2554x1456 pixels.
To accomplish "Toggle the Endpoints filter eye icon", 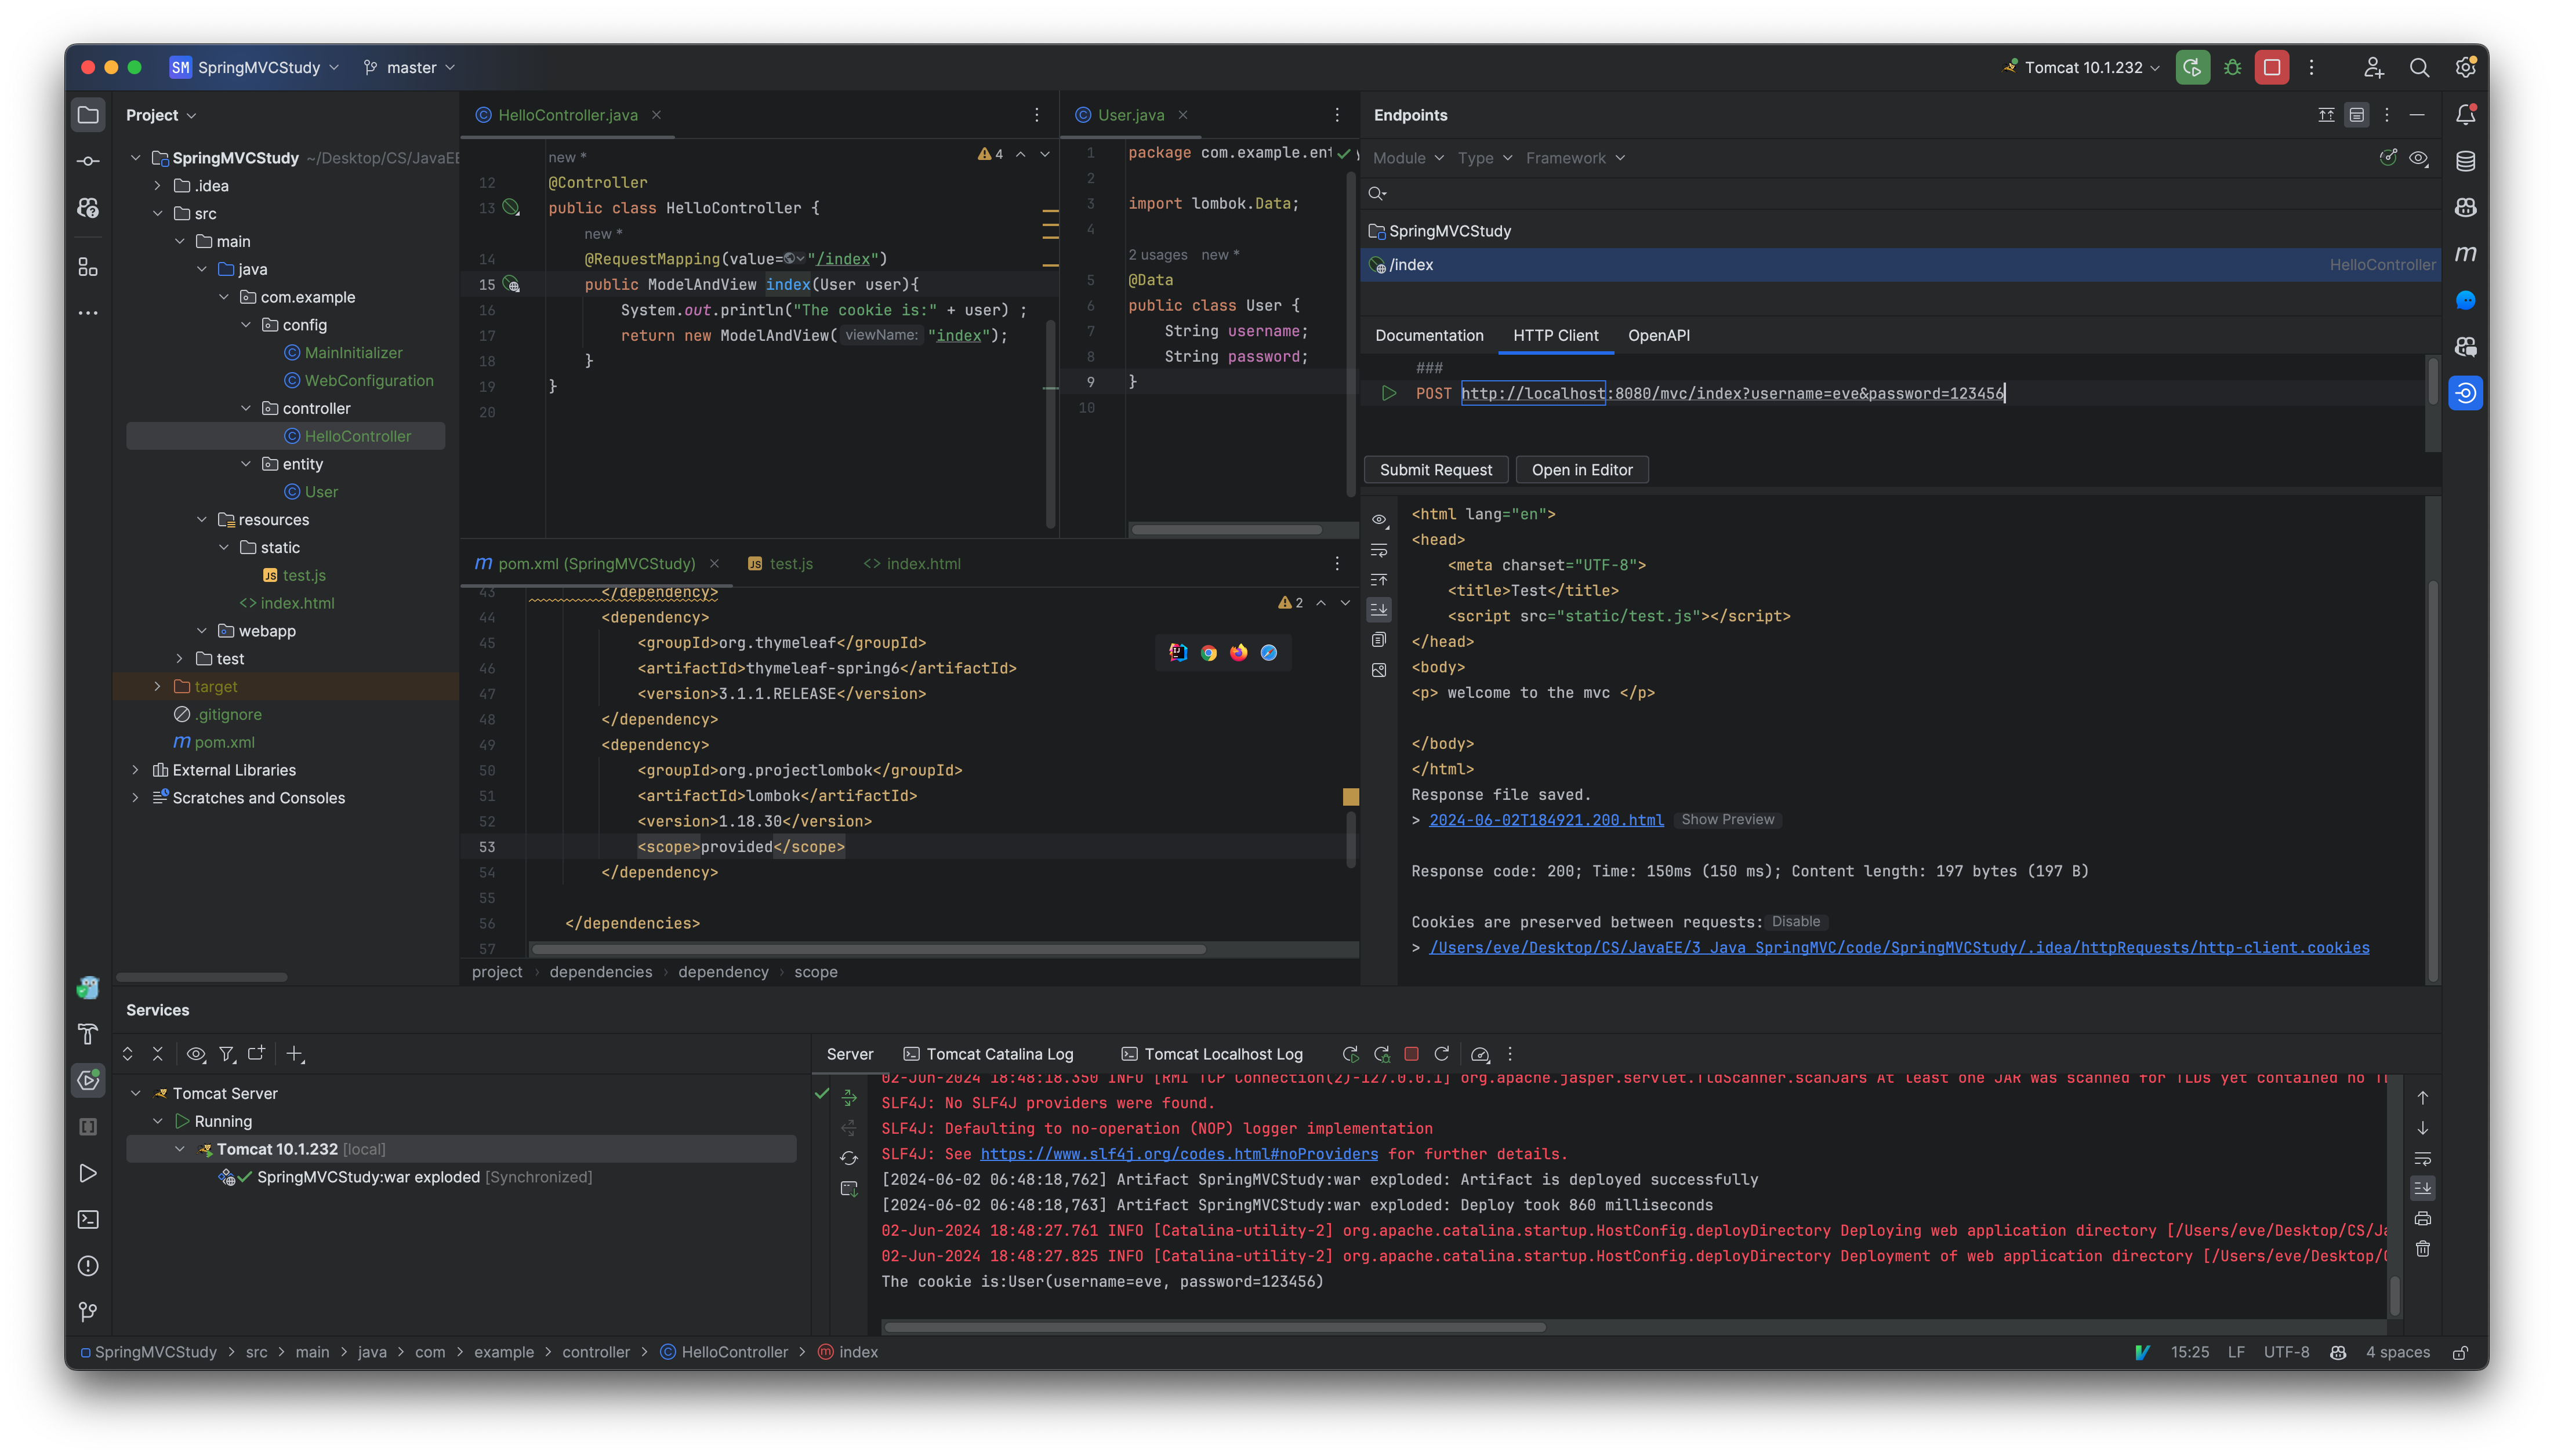I will point(2419,158).
